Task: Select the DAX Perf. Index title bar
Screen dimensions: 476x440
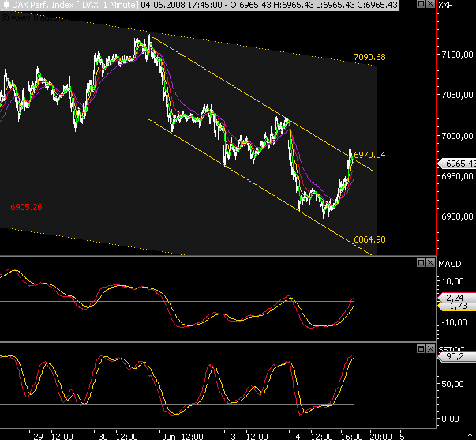Action: tap(200, 5)
